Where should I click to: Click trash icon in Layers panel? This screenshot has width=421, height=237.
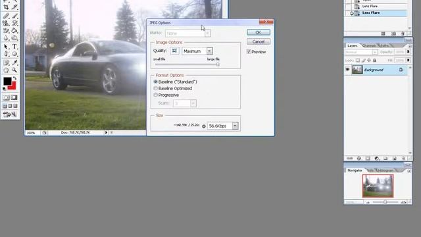pyautogui.click(x=403, y=158)
